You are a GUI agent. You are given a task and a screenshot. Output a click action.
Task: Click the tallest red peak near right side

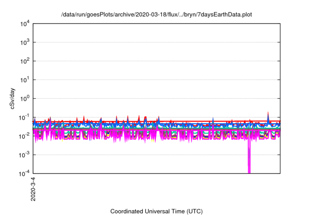[x=268, y=114]
